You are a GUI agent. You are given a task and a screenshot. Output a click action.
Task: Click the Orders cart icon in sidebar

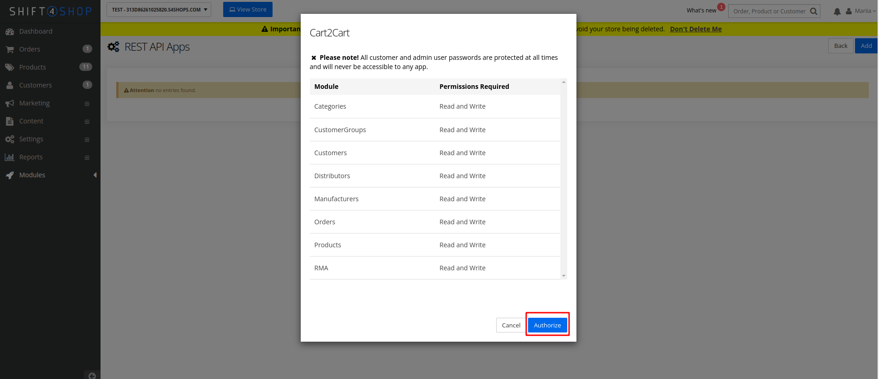click(x=10, y=49)
